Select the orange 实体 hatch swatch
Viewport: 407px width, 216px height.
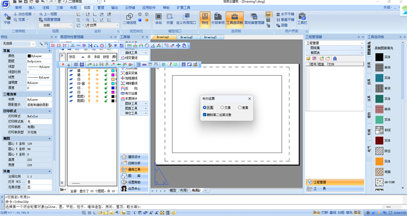coord(379,161)
